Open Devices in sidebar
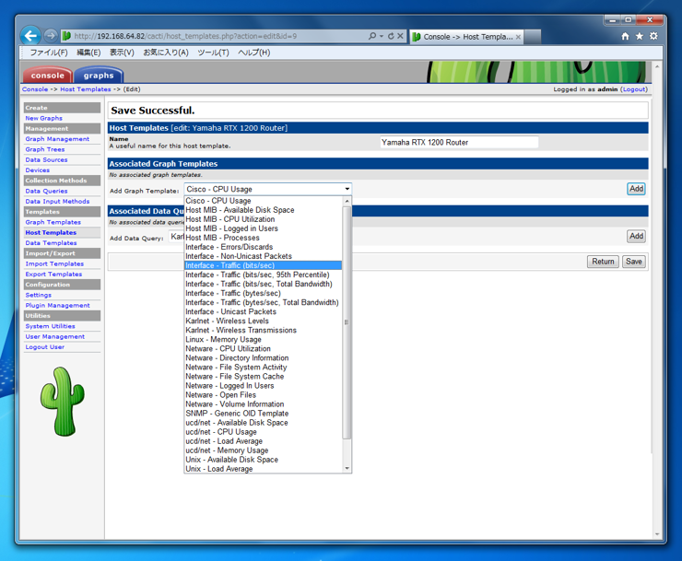Screen dimensions: 682x561 pyautogui.click(x=38, y=170)
